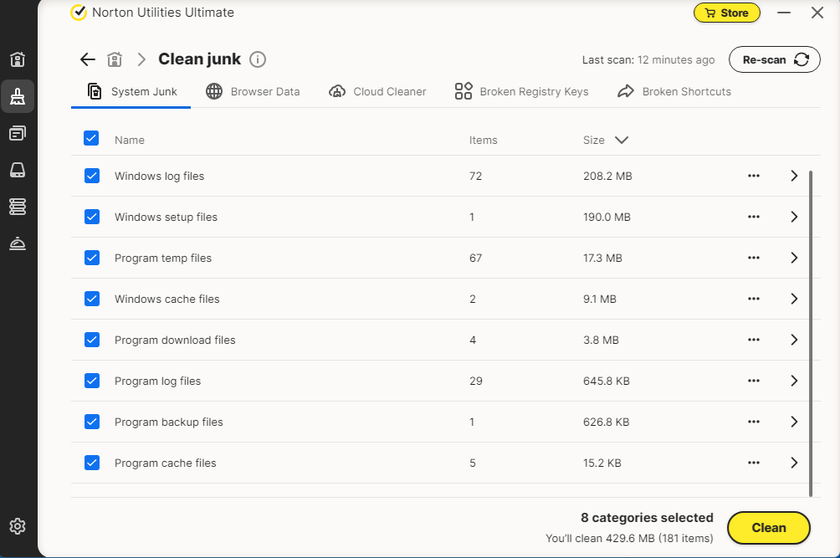Click the vertical list scrollbar
The image size is (840, 558).
click(809, 335)
